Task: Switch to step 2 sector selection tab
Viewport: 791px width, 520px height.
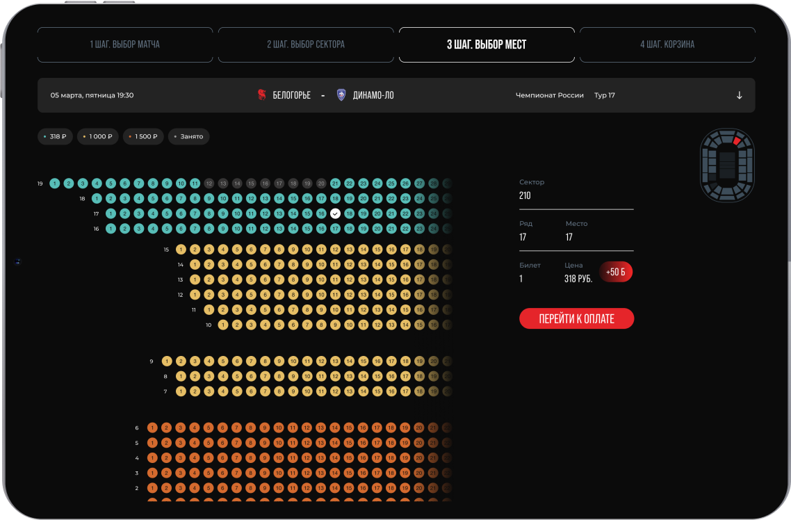Action: pos(306,44)
